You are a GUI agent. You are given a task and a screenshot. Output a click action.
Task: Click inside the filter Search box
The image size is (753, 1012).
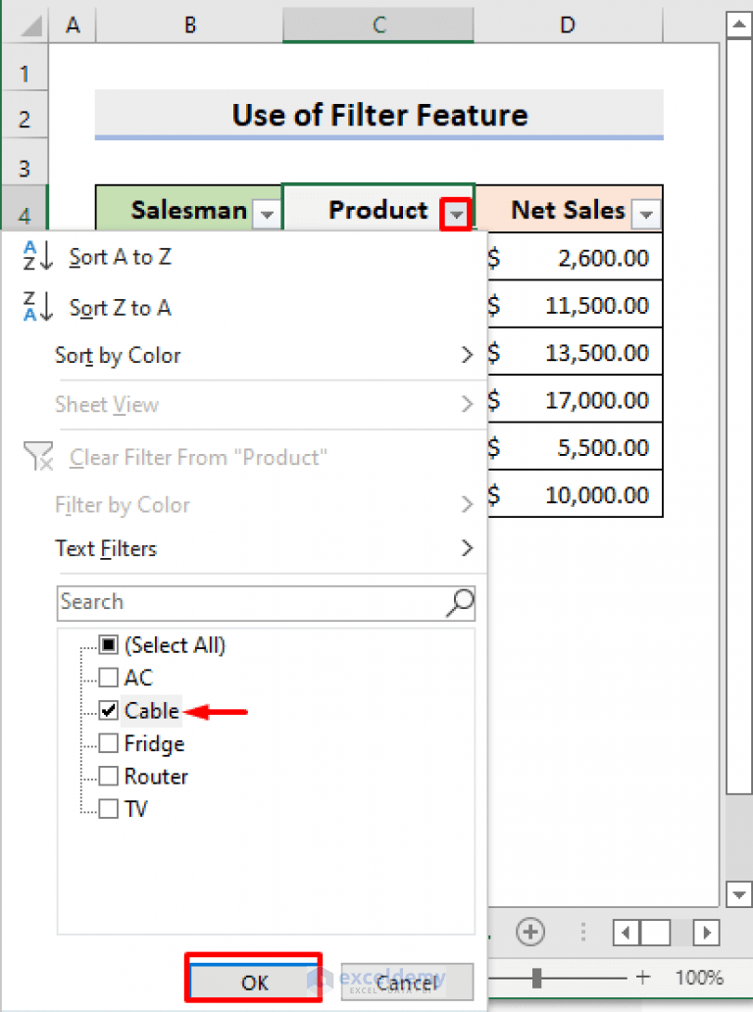(x=245, y=603)
